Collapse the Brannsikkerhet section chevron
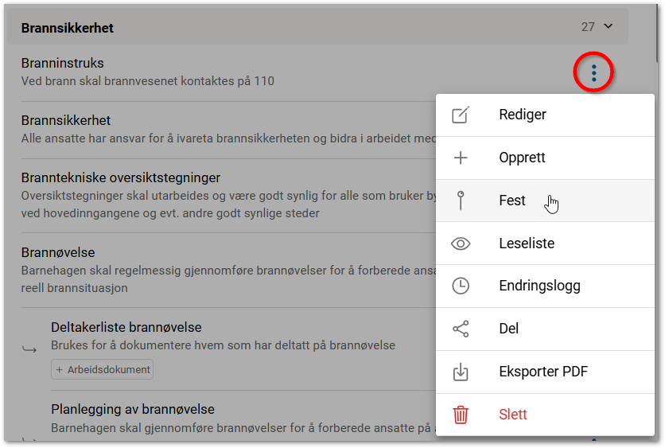 tap(609, 27)
